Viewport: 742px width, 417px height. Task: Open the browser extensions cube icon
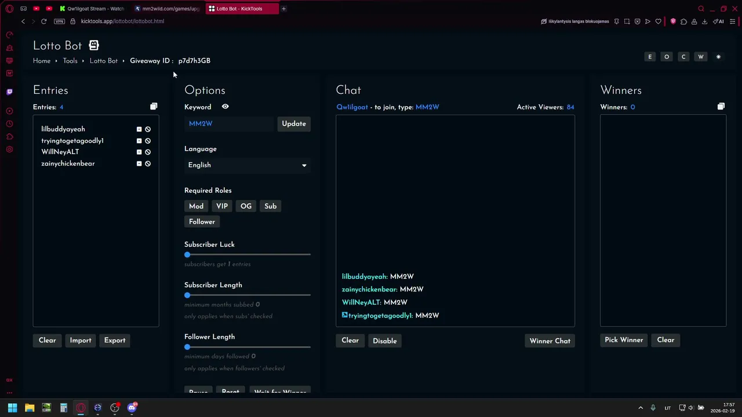click(x=683, y=21)
